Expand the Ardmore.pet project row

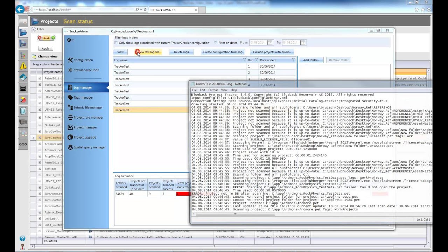40,150
